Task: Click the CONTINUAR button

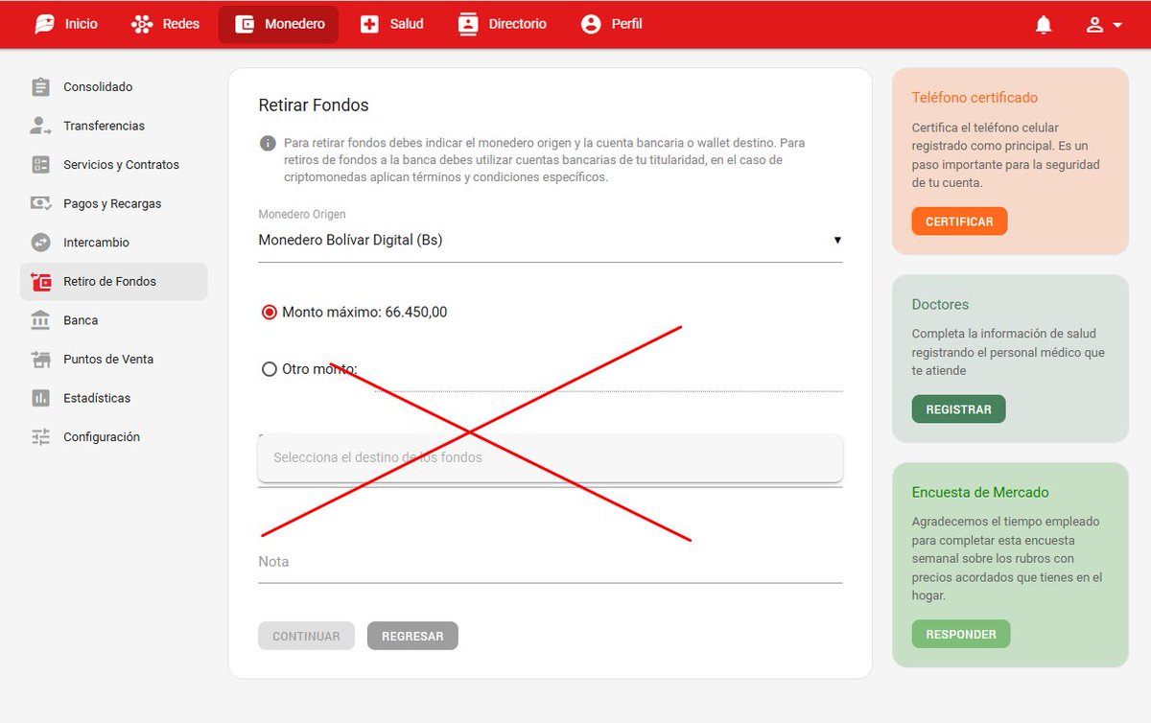Action: coord(306,637)
